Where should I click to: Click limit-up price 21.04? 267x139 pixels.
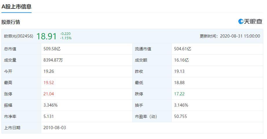click(x=49, y=94)
